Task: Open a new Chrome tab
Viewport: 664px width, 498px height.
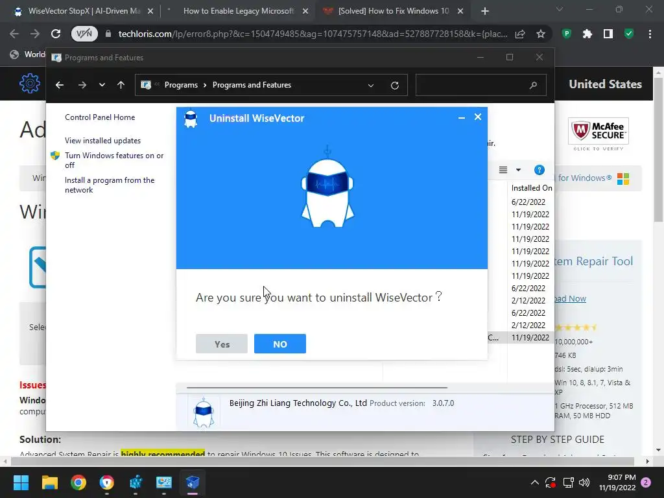Action: [485, 12]
